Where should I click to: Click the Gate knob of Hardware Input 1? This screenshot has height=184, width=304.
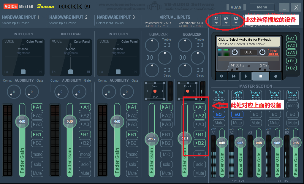tap(31, 92)
